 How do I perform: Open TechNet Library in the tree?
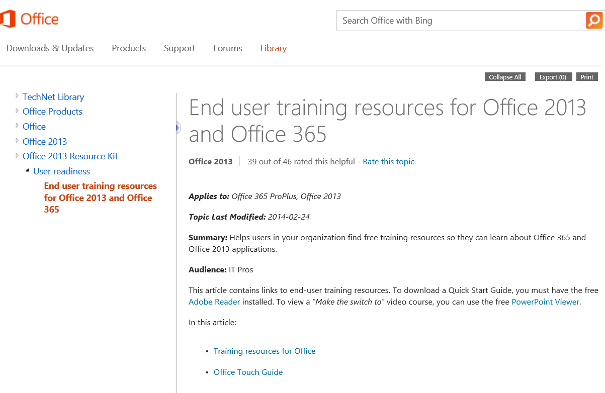pyautogui.click(x=53, y=97)
